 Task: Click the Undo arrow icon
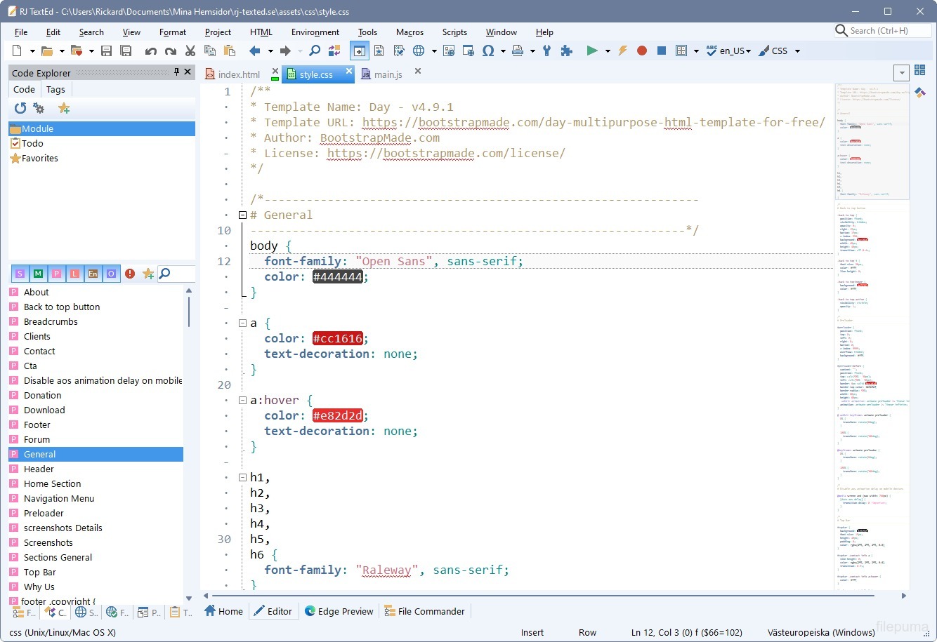click(150, 51)
